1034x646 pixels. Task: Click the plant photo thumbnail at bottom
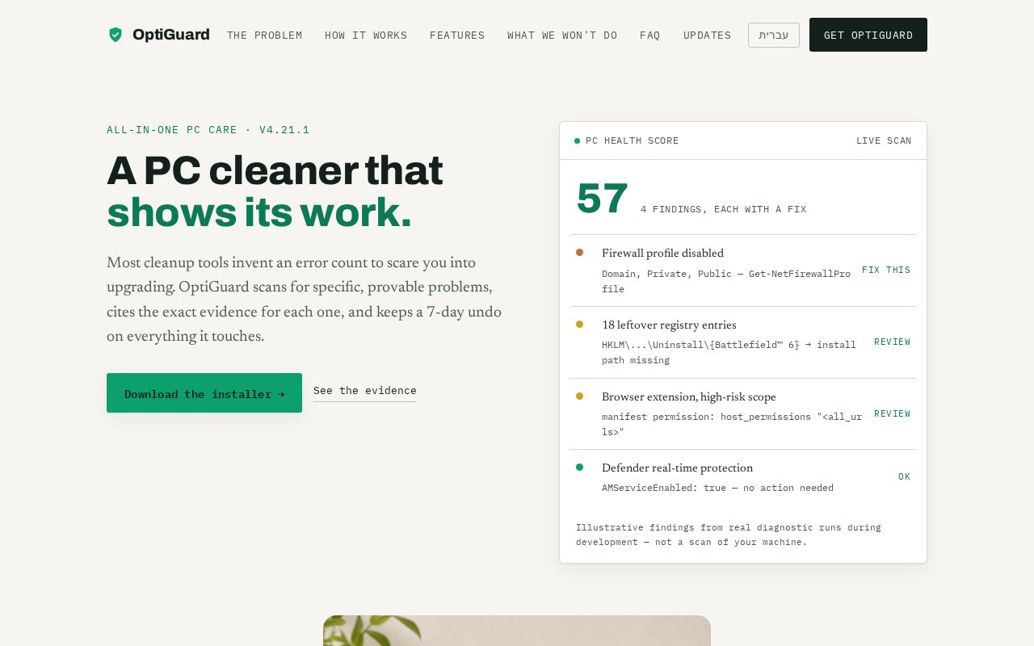517,631
